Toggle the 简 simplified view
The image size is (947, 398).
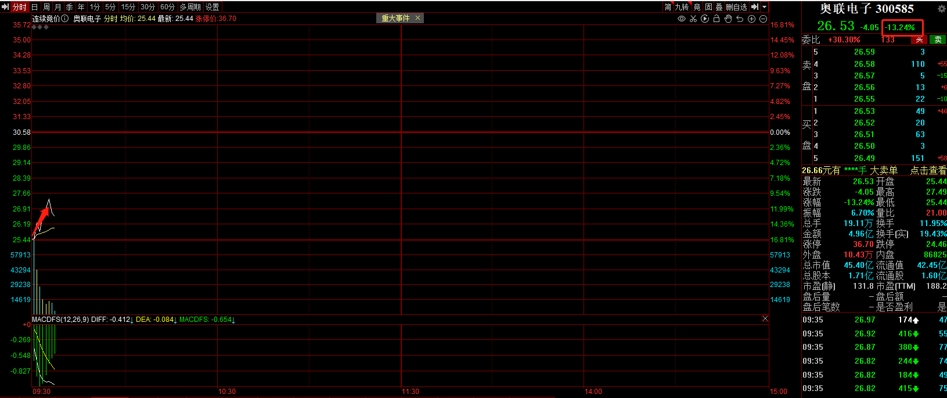tap(668, 7)
